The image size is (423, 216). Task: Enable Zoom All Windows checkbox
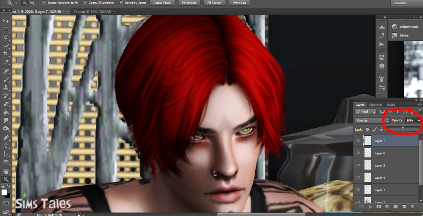[85, 3]
